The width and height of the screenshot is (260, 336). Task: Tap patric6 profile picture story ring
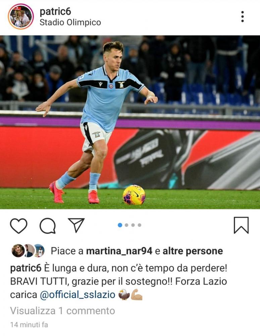pos(21,16)
